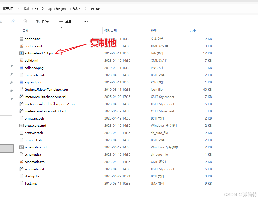
Task: Click the 12 KB size cell
Action: [x=208, y=53]
